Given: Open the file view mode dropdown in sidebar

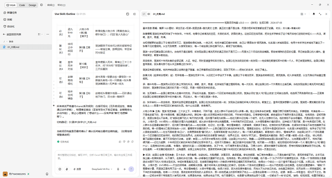Looking at the screenshot, I should 40,34.
